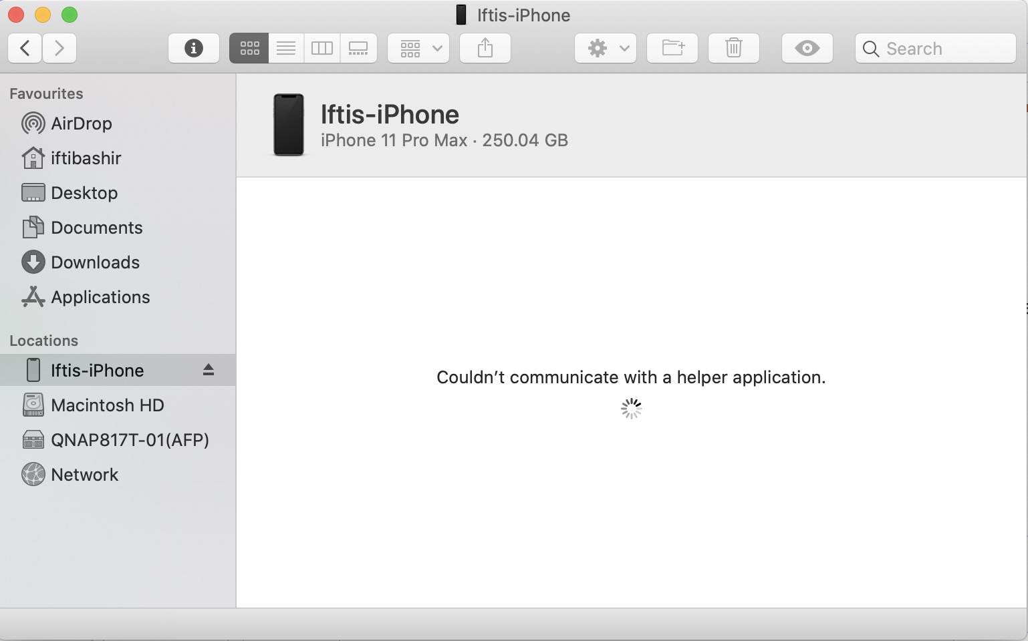Open the action gear dropdown menu

click(605, 47)
